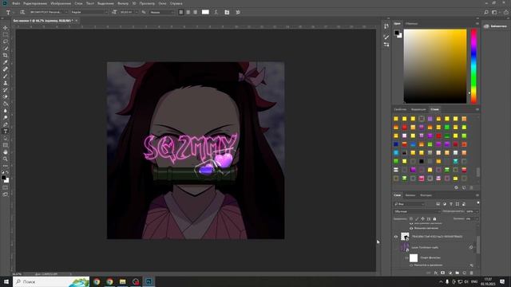Lock all layer properties
This screenshot has width=511, height=287.
coord(434,219)
